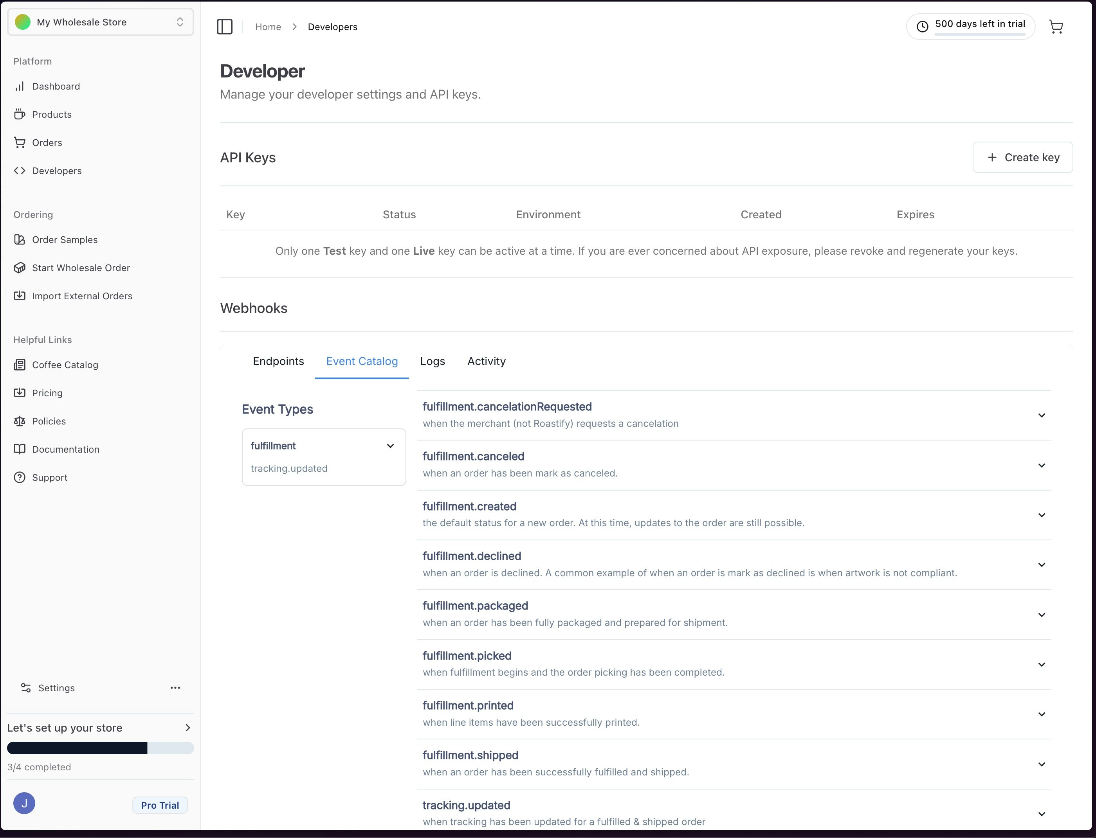Viewport: 1096px width, 838px height.
Task: Toggle the sidebar panel icon
Action: pos(225,27)
